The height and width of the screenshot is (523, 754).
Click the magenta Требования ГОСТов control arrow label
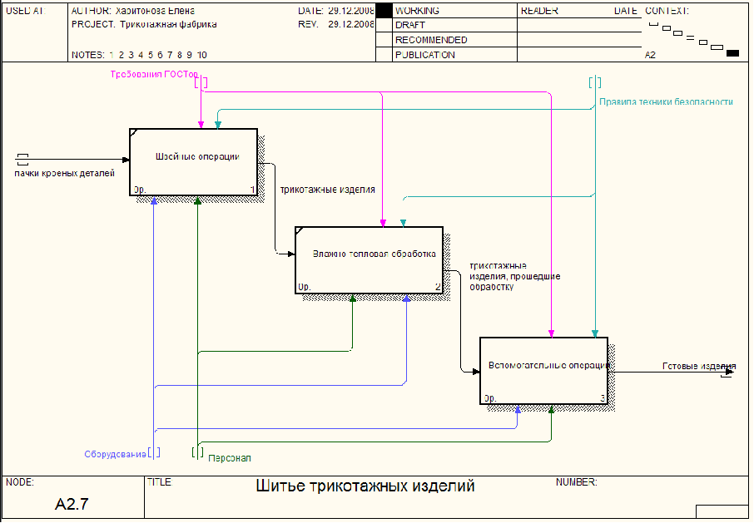point(154,75)
